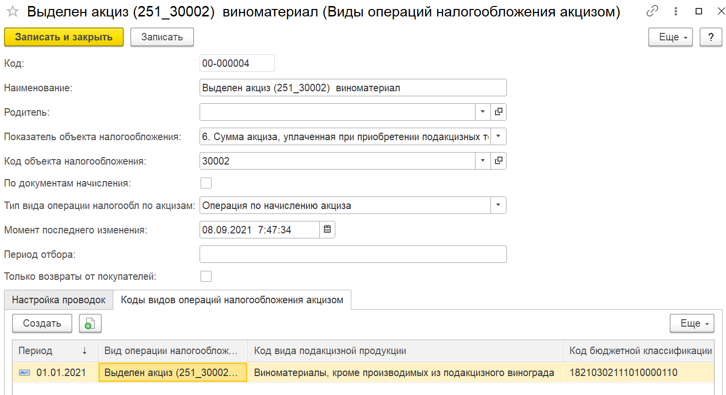Open Тип вида операции налогообл dropdown
Viewport: 726px width, 395px height.
pos(498,205)
